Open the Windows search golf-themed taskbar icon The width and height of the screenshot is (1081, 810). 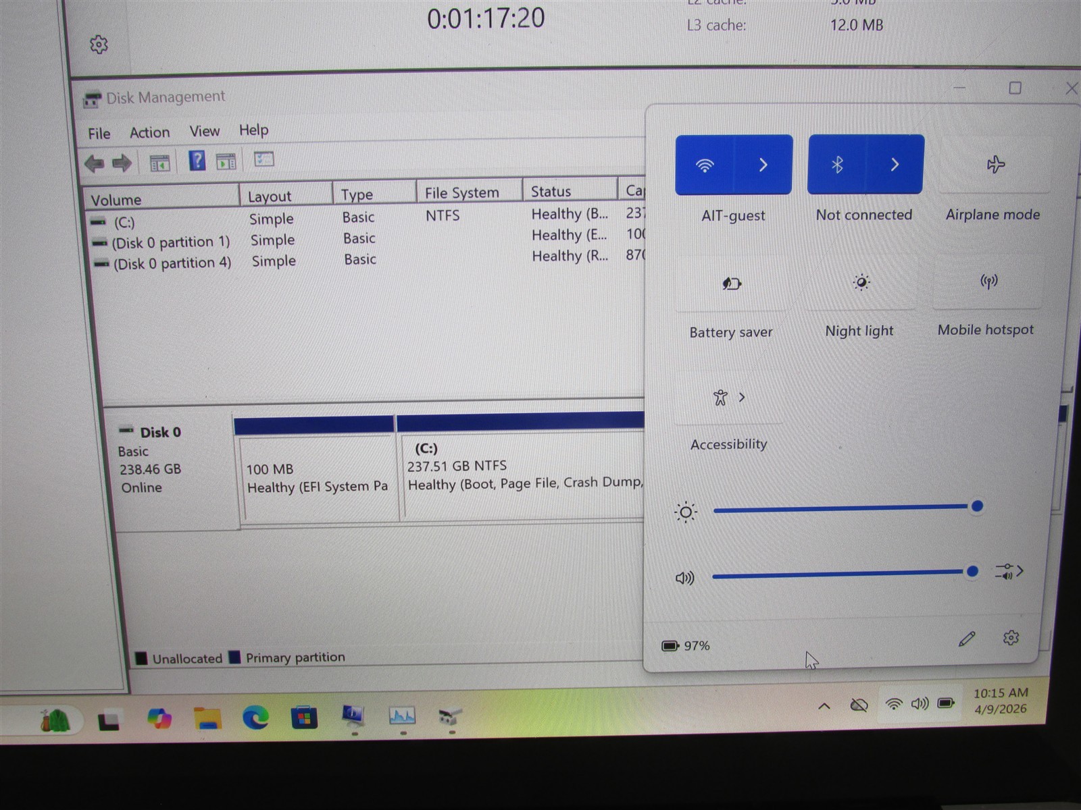pos(55,720)
